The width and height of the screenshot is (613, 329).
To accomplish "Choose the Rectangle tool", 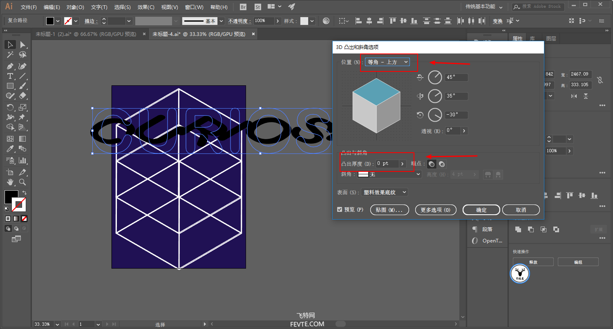I will (x=10, y=86).
